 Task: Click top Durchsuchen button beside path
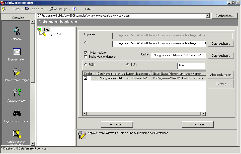[x=224, y=16]
